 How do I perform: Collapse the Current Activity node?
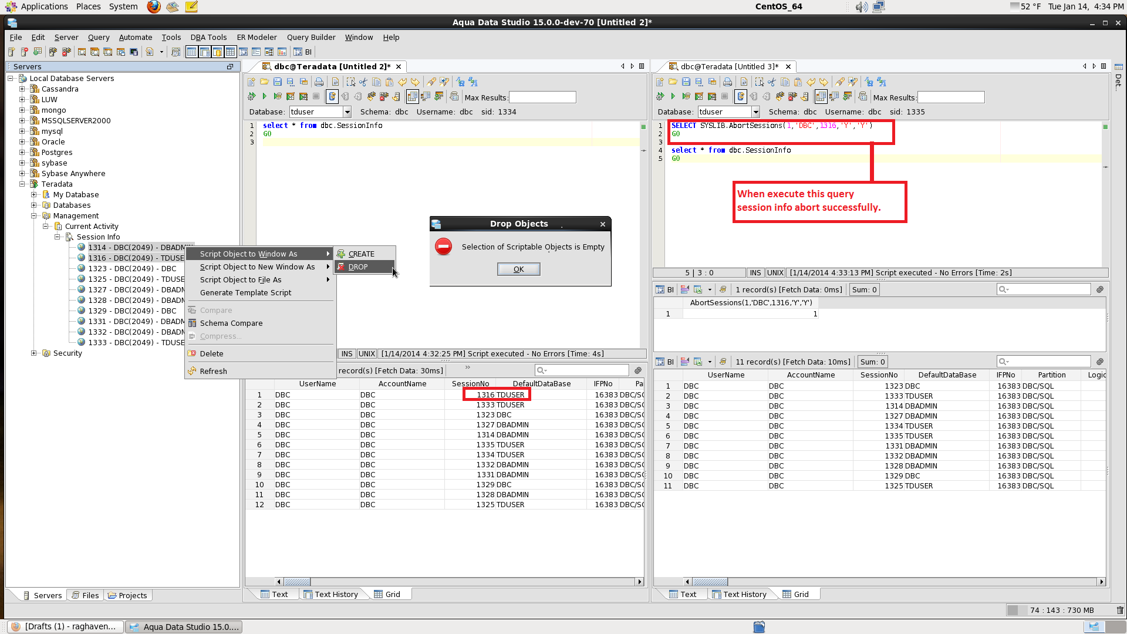tap(46, 227)
